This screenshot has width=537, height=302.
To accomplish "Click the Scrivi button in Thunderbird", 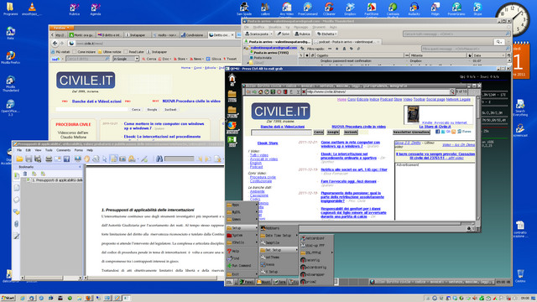I will pyautogui.click(x=284, y=34).
